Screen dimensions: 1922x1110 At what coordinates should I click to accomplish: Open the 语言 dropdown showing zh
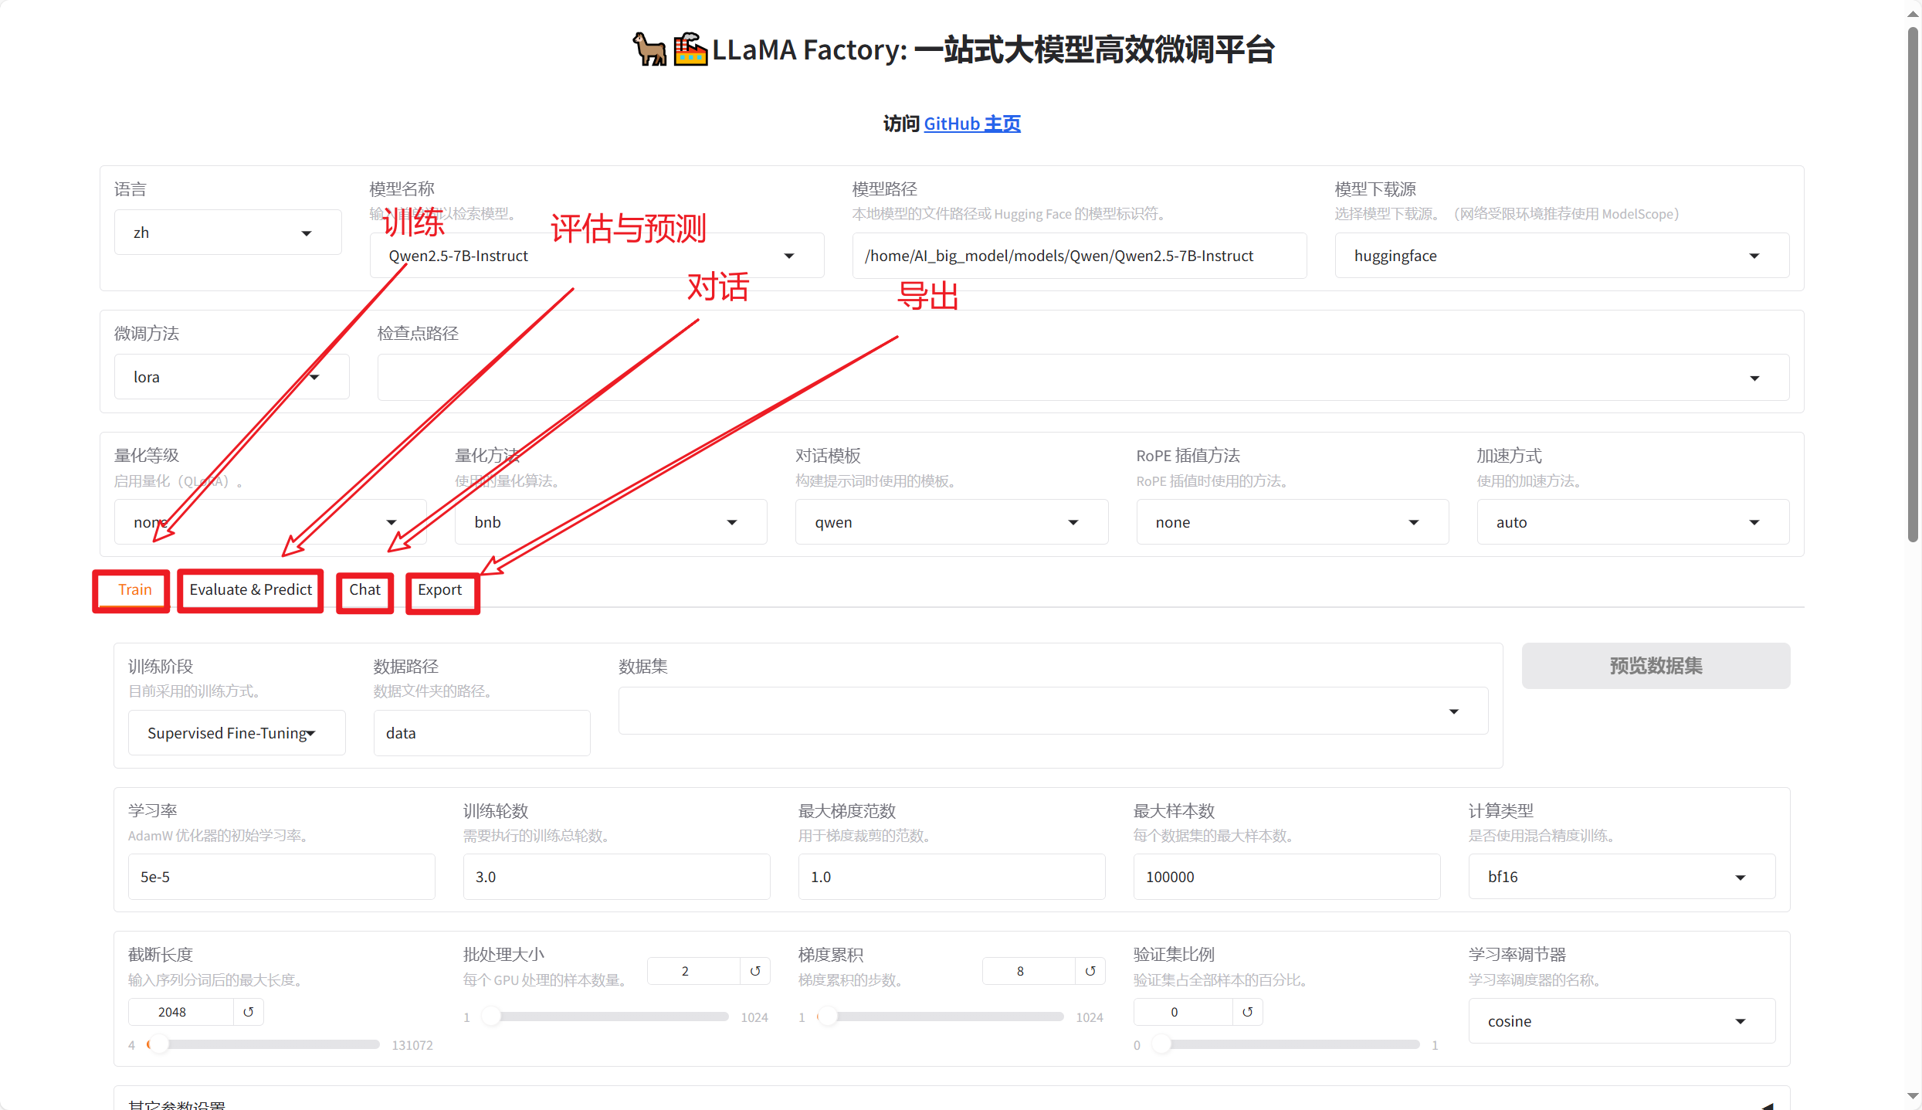coord(228,233)
